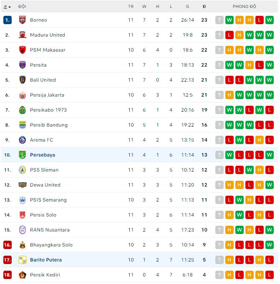The image size is (280, 284).
Task: Open the Persib Bandung team link
Action: (x=48, y=125)
